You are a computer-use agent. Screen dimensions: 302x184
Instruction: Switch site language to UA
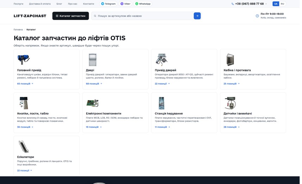click(x=276, y=4)
